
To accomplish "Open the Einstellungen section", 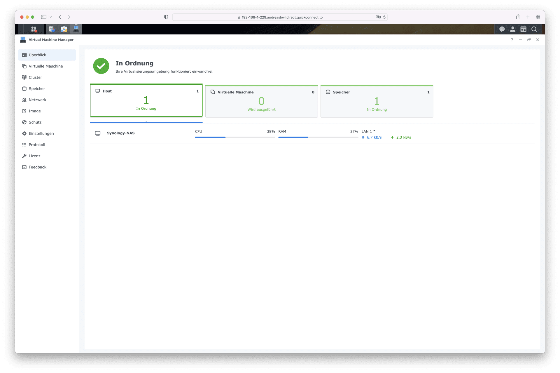I will point(47,134).
